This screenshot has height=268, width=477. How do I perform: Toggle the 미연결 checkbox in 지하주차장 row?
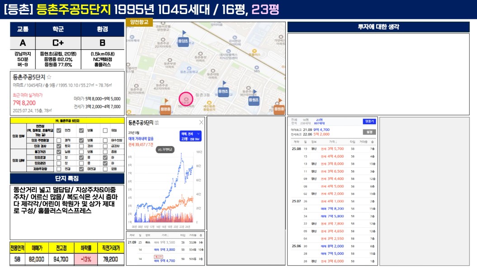click(x=81, y=169)
